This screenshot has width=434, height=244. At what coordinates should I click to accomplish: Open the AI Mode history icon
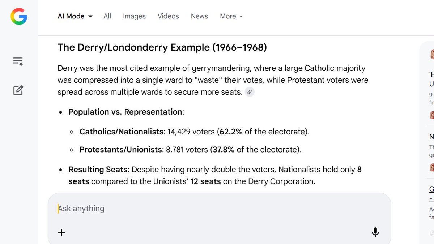pyautogui.click(x=18, y=61)
